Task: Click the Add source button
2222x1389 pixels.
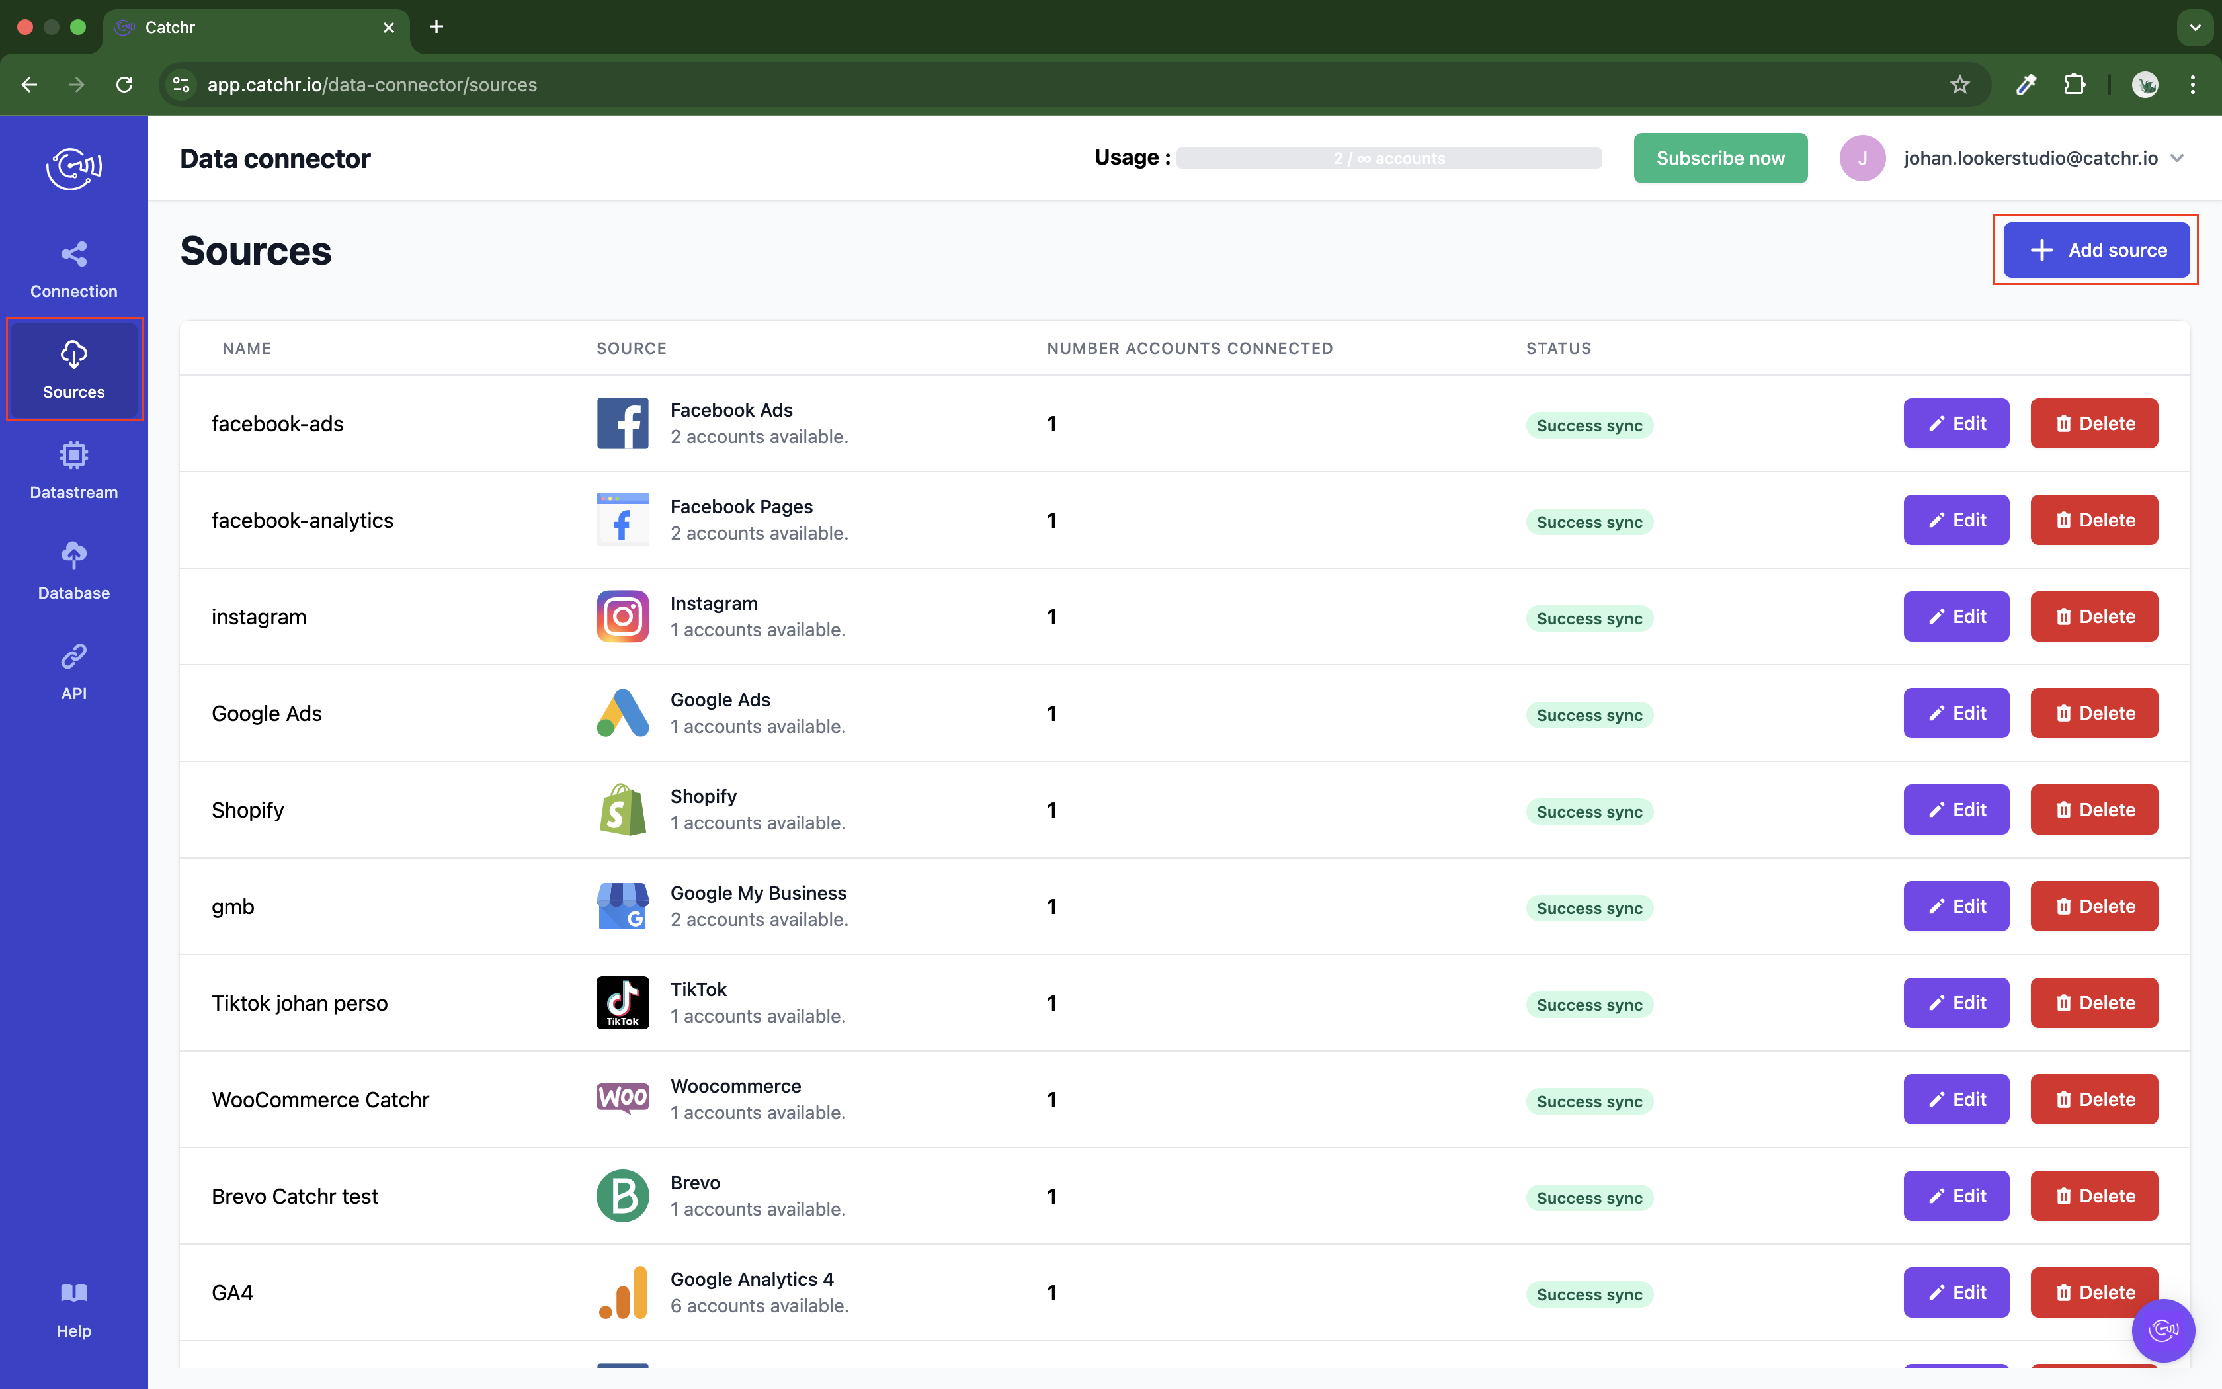Action: [2096, 250]
